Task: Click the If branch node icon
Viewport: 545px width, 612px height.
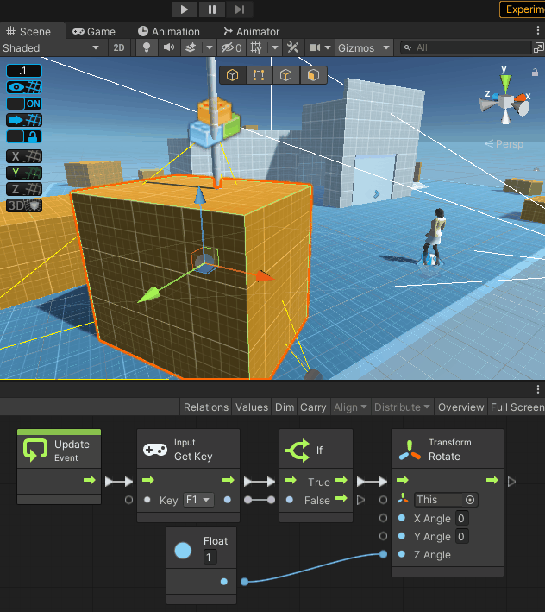Action: tap(297, 450)
